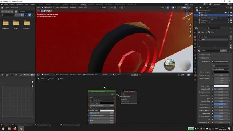Click base color swatch in BSDF node
The image size is (233, 131).
pos(107,103)
